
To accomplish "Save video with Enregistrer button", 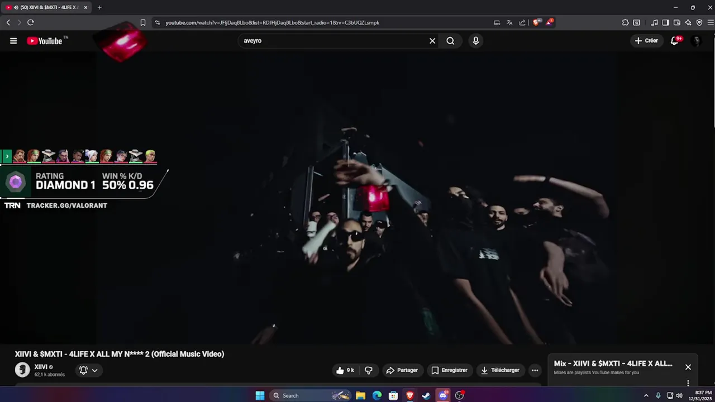I will click(449, 370).
